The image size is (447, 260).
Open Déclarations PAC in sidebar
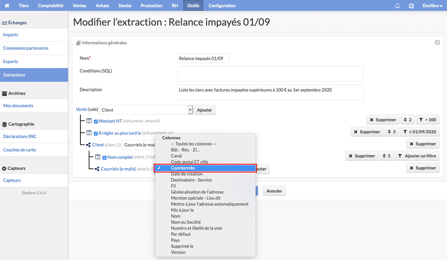[34, 136]
